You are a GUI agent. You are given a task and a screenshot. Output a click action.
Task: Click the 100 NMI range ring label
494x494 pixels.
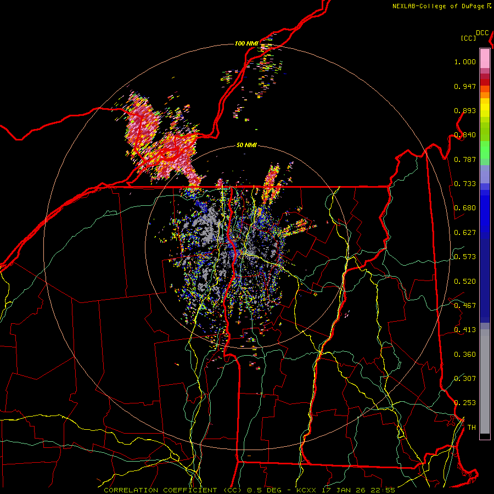(x=246, y=43)
